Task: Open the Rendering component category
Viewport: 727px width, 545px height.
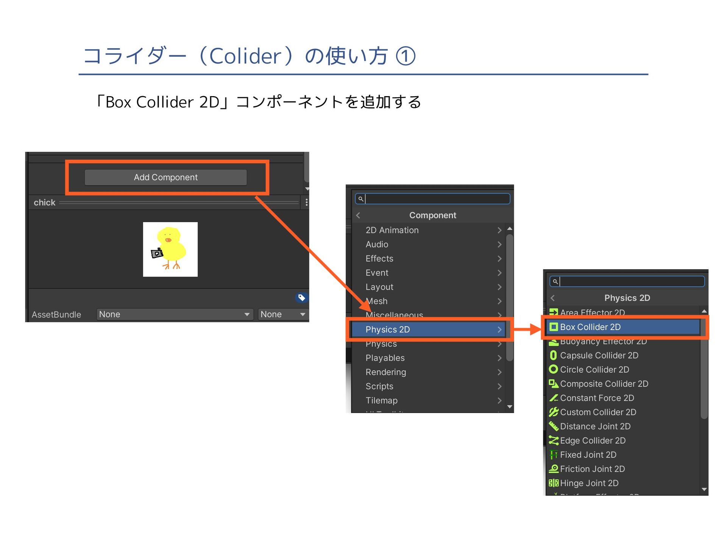Action: (x=385, y=372)
